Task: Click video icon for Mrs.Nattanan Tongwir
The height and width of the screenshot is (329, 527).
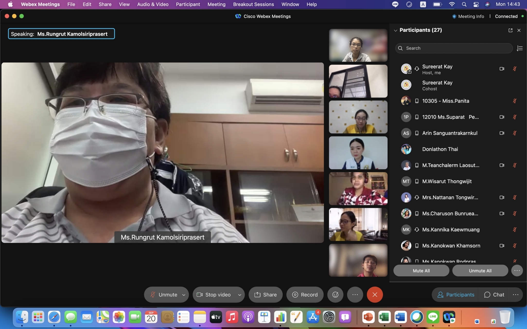Action: (x=502, y=197)
